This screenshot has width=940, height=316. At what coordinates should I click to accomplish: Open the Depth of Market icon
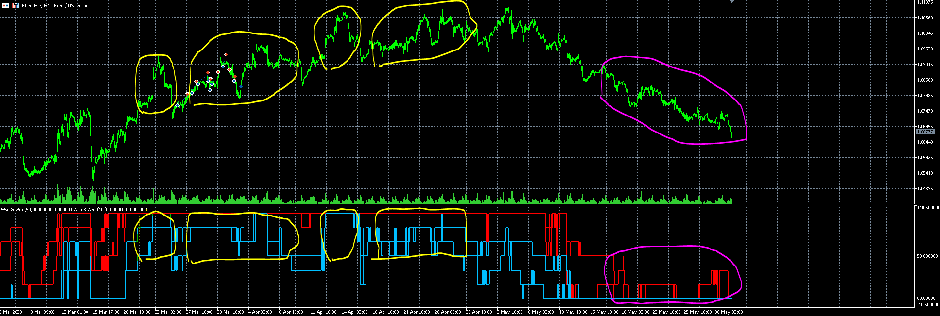[x=16, y=5]
